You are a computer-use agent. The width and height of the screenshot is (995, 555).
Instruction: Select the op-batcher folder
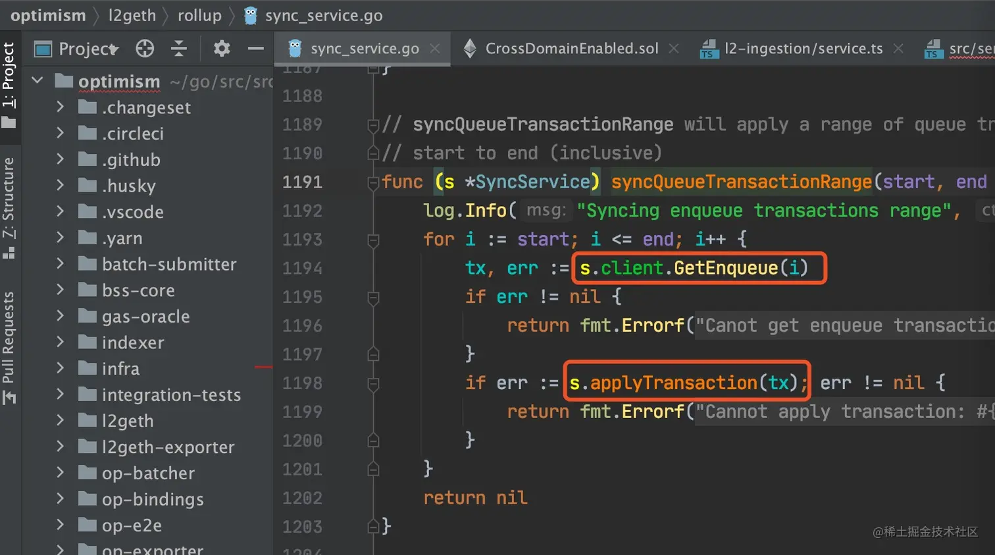(x=148, y=473)
